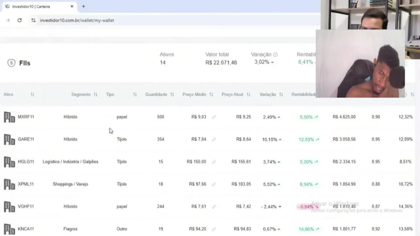Click the browser forward arrow
Image resolution: width=420 pixels, height=236 pixels.
point(8,20)
